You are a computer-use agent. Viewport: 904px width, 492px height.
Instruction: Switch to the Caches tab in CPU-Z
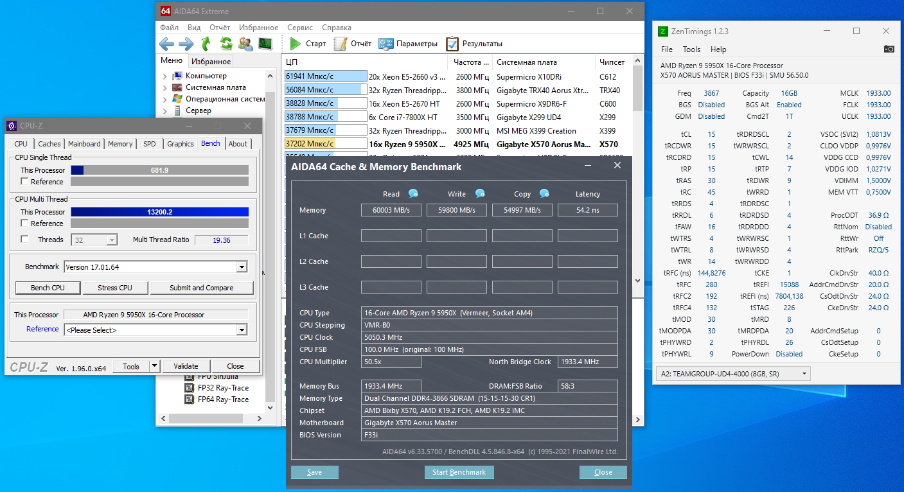pyautogui.click(x=49, y=144)
